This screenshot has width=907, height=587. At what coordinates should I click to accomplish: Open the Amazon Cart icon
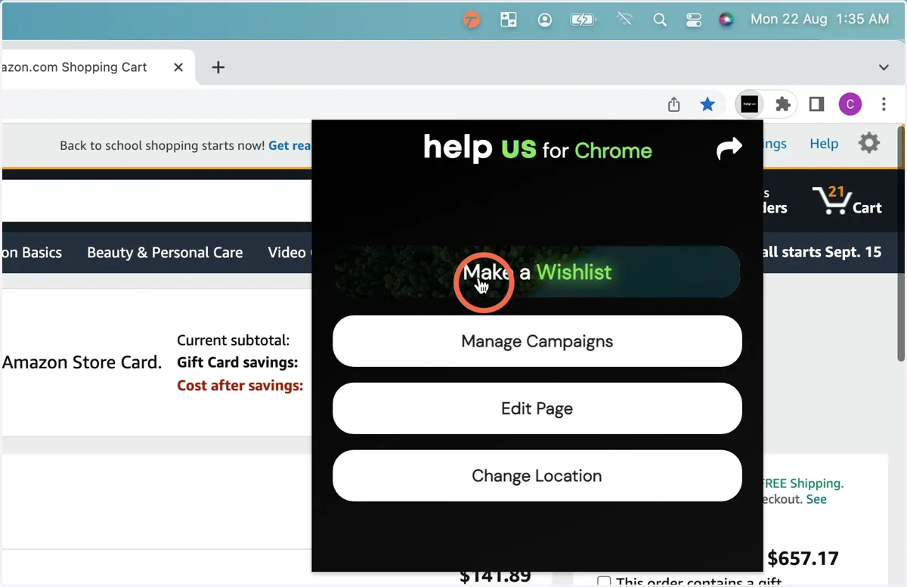[847, 200]
